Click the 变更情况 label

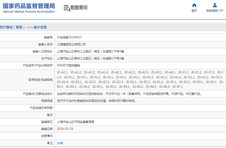pyautogui.click(x=47, y=136)
